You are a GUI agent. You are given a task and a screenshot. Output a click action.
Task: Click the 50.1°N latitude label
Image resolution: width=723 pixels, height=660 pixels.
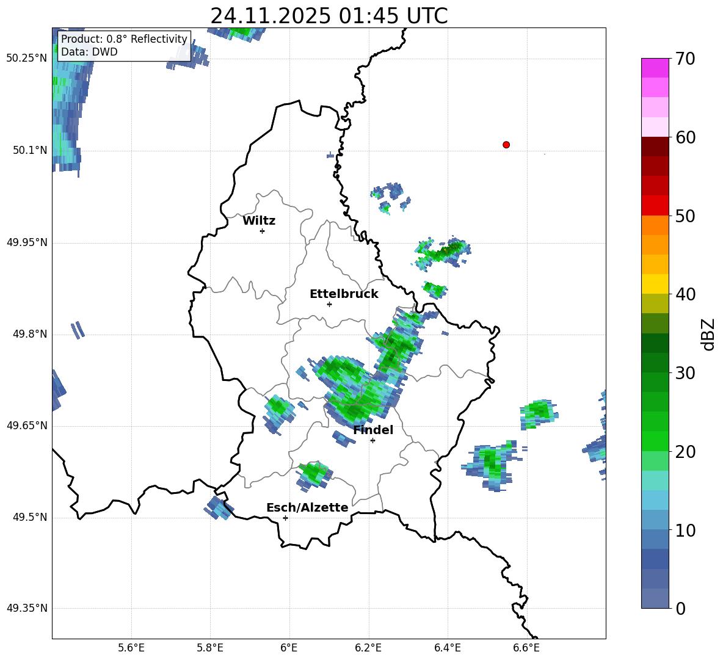[x=30, y=150]
